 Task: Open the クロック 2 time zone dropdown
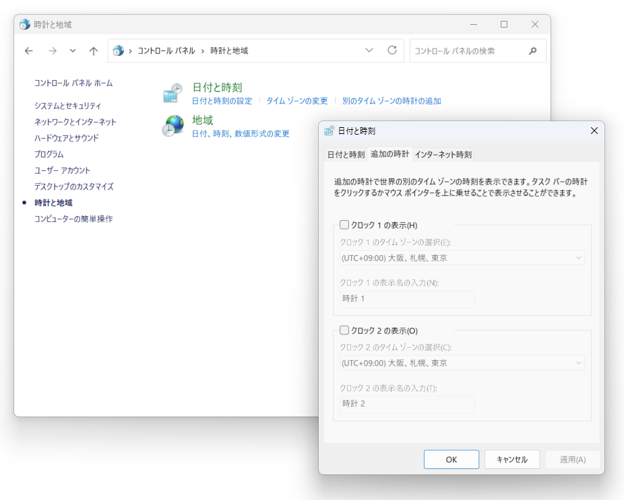click(x=578, y=363)
